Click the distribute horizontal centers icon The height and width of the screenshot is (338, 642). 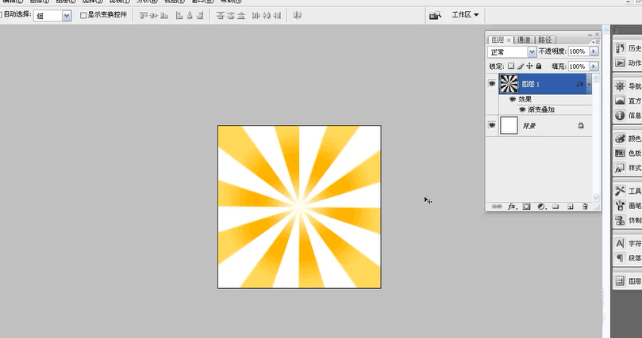pyautogui.click(x=267, y=16)
